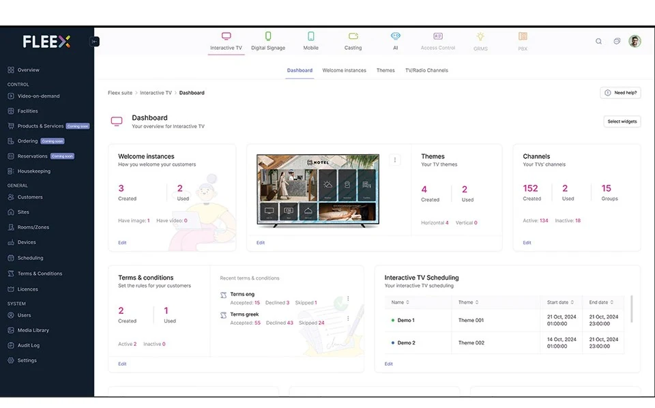Click Edit link in Channels card
The width and height of the screenshot is (655, 408).
[527, 243]
